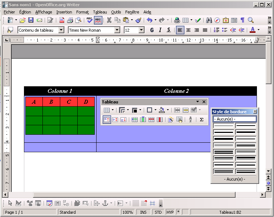
Task: Open the font name dropdown
Action: tap(117, 30)
